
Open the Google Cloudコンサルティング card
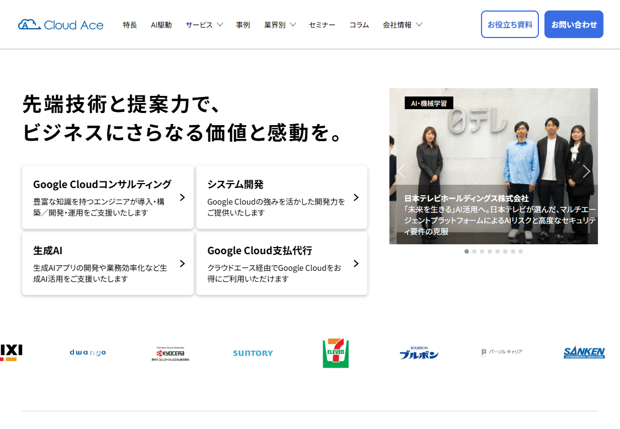(108, 197)
